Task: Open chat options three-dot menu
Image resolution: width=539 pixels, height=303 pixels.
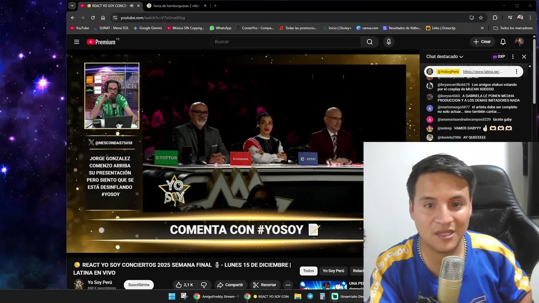Action: 512,56
